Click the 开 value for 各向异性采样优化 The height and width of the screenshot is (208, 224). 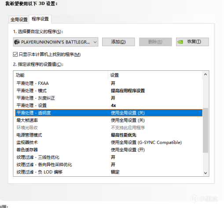coord(113,164)
